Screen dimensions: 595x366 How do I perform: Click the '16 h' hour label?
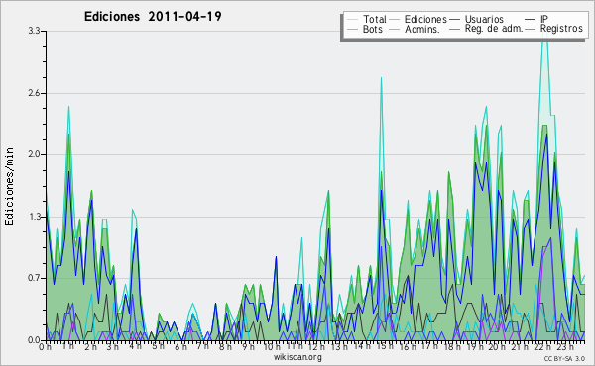[x=408, y=347]
